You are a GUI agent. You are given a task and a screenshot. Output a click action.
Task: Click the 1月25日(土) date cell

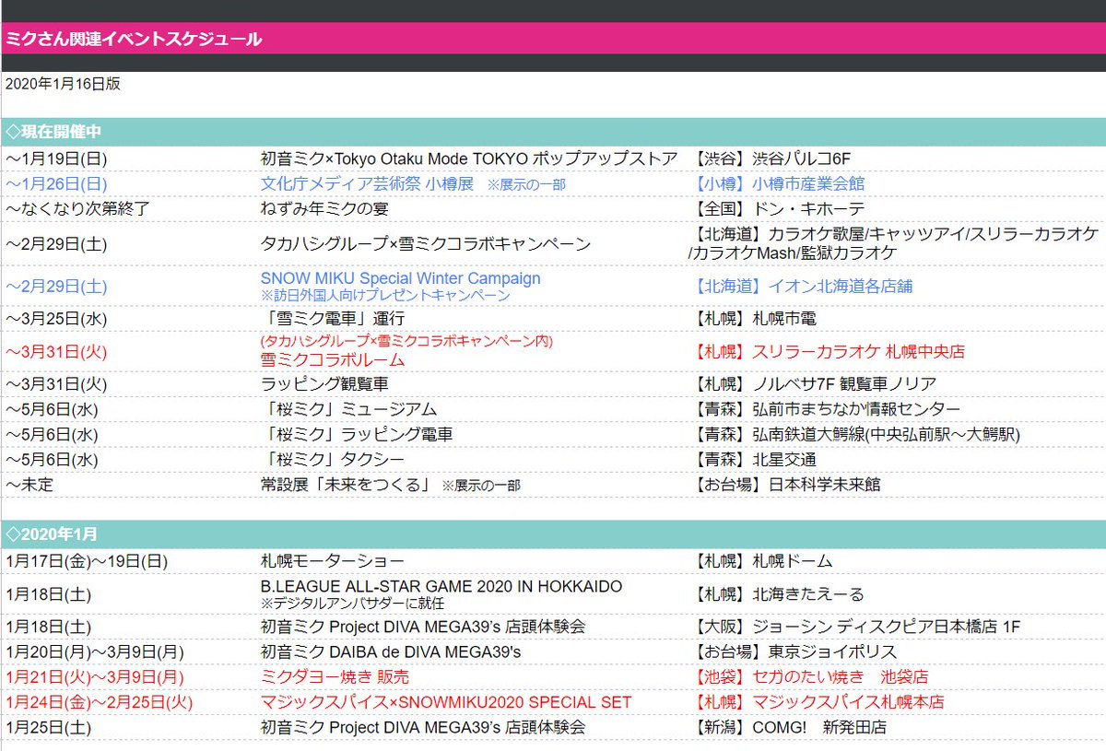[48, 727]
